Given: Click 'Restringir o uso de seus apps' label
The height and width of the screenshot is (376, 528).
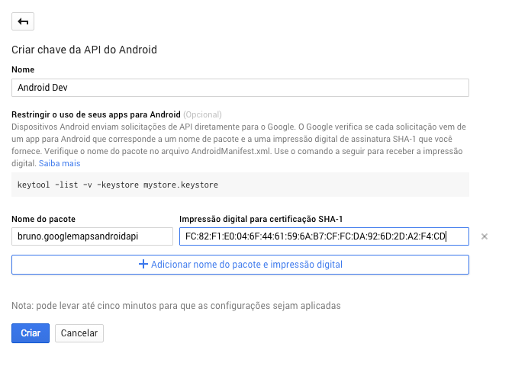Looking at the screenshot, I should point(95,114).
